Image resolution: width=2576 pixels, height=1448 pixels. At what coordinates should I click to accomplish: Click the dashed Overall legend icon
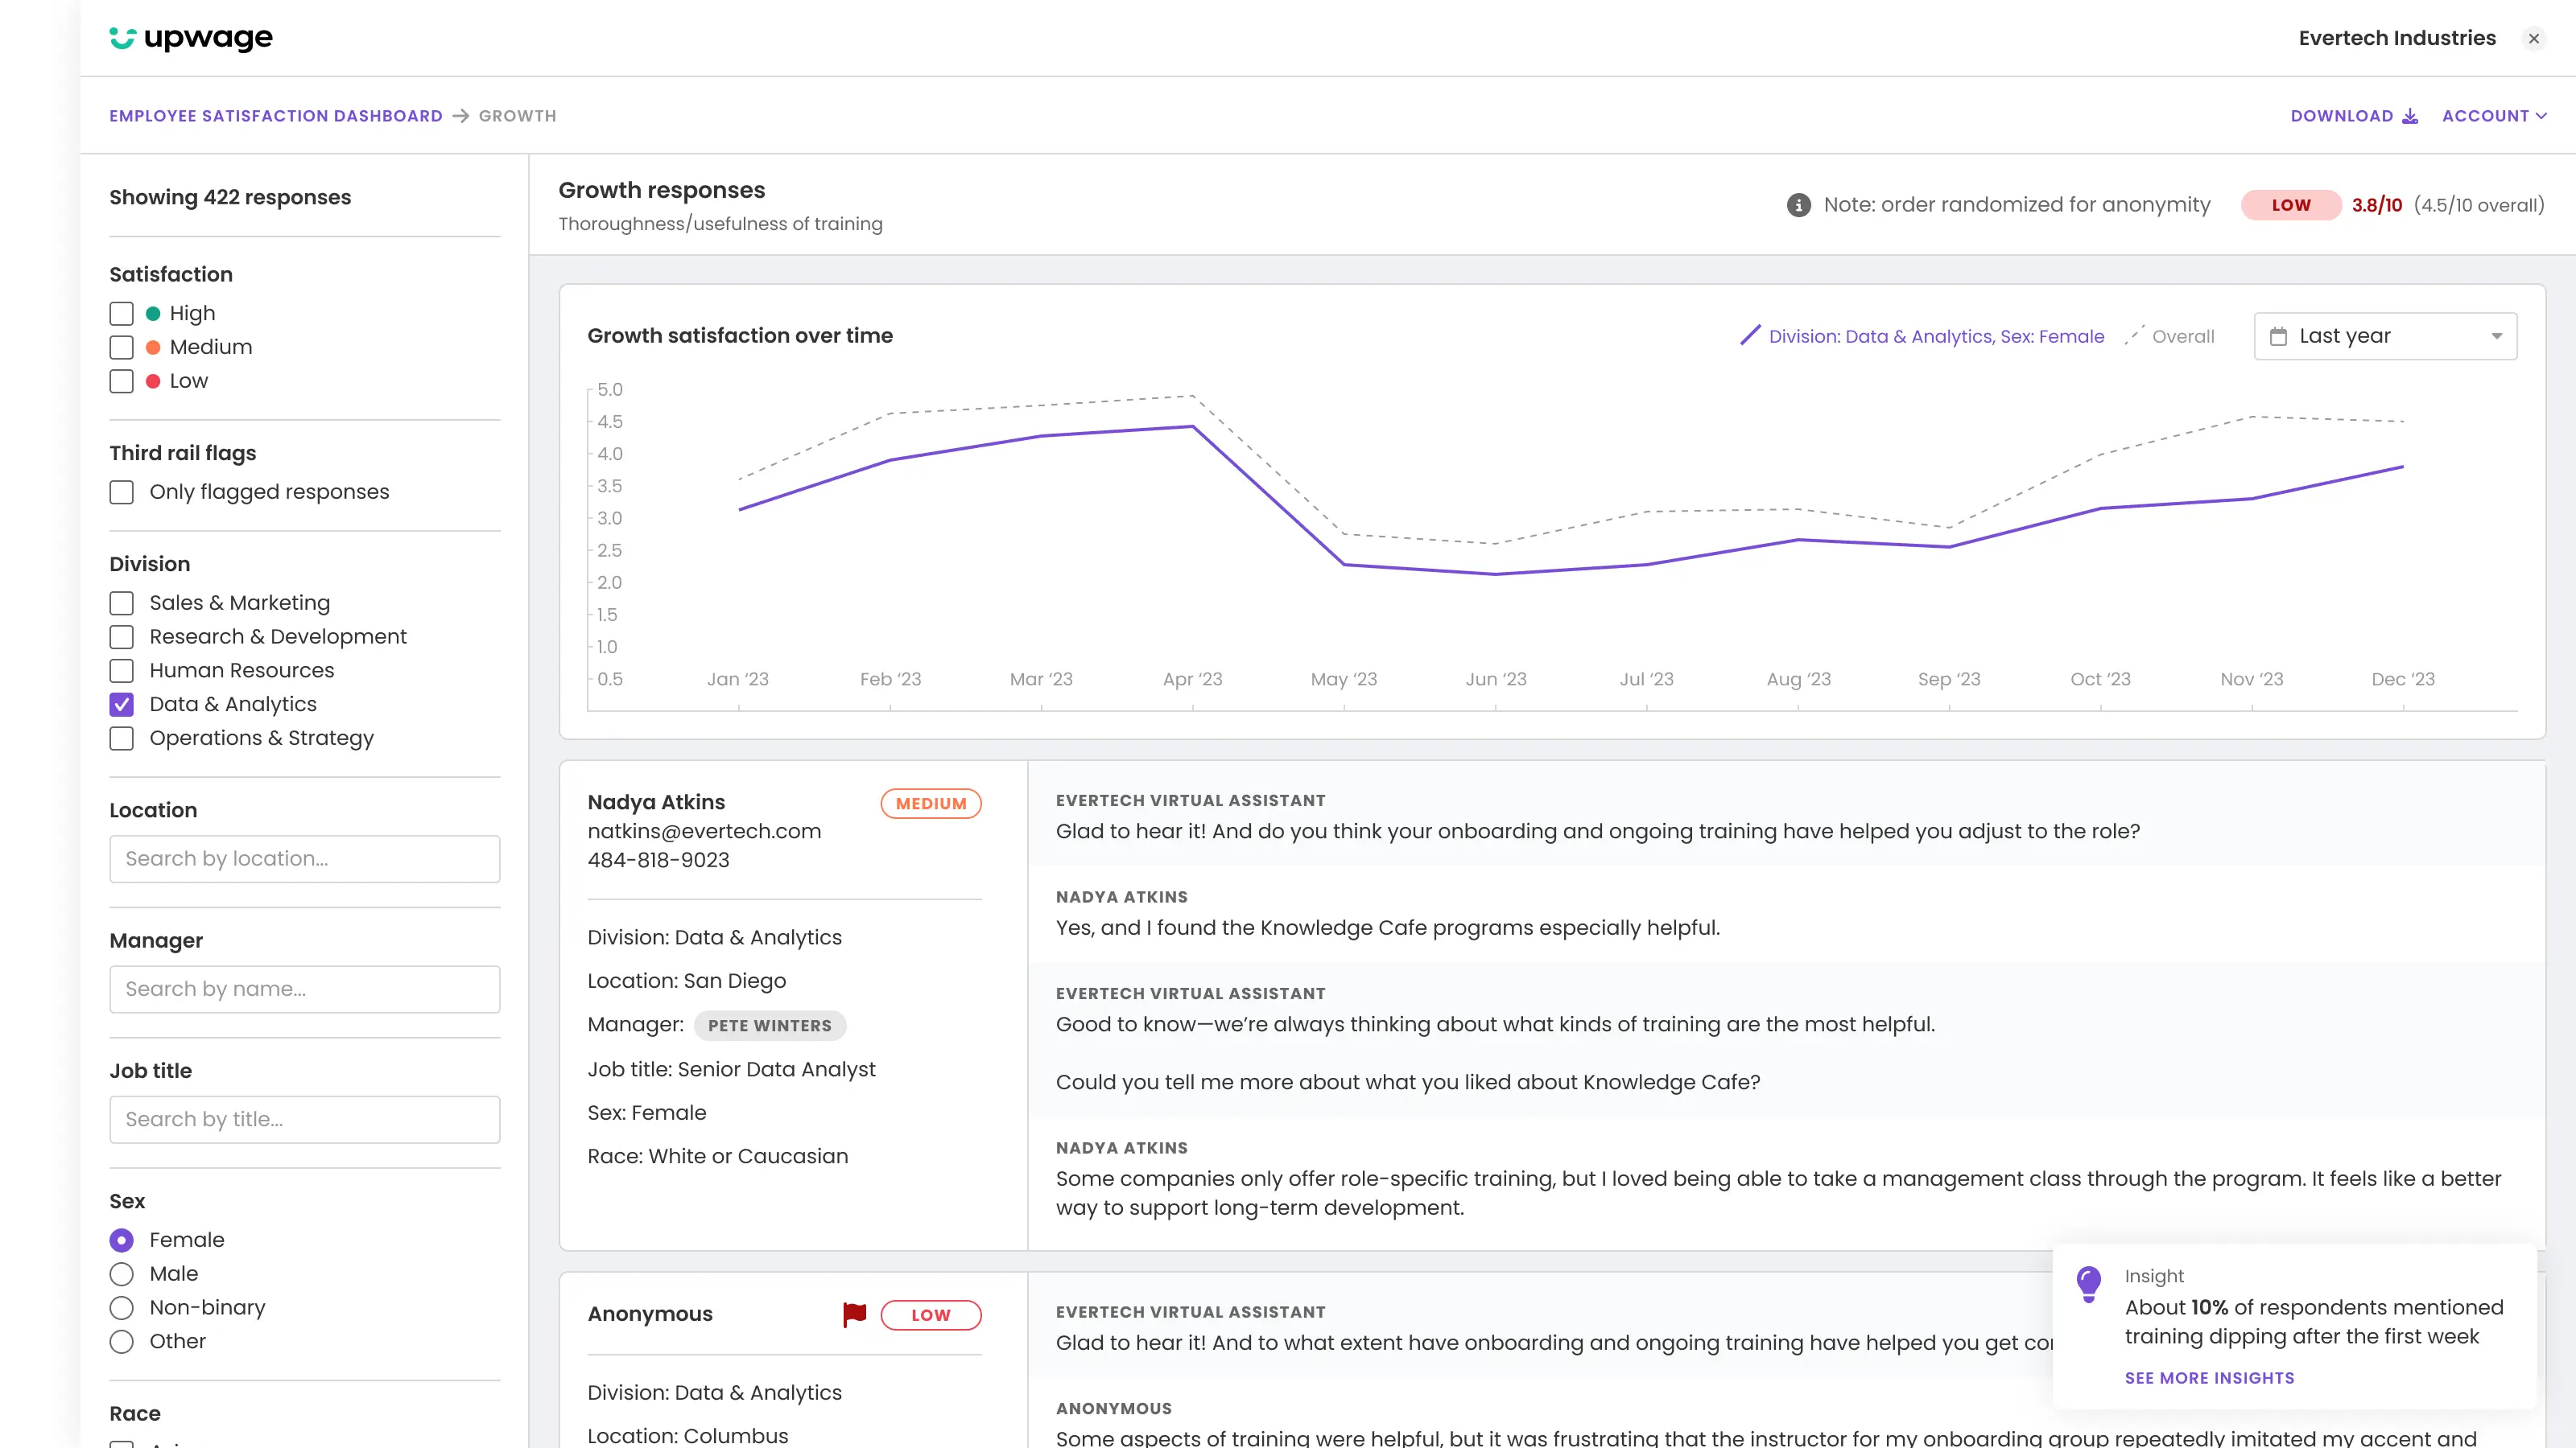pyautogui.click(x=2133, y=335)
